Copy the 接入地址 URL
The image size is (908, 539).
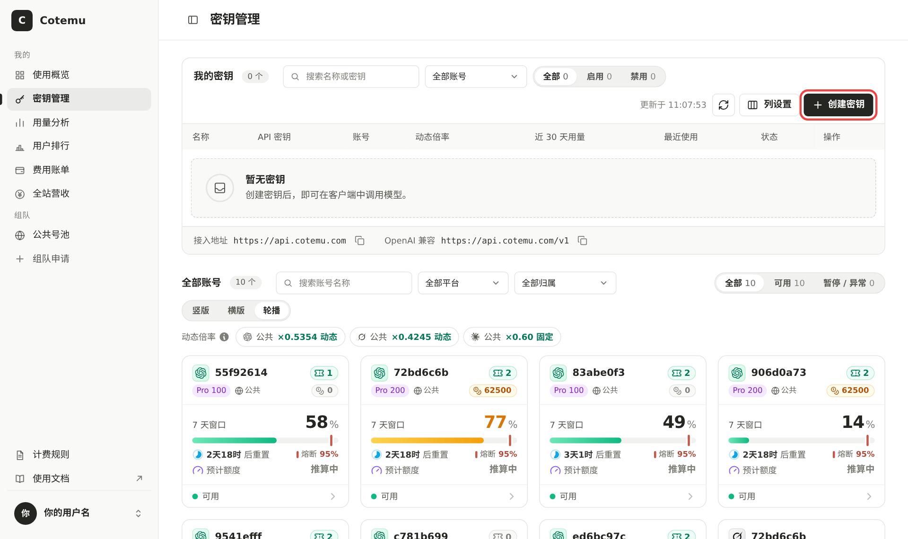coord(360,241)
